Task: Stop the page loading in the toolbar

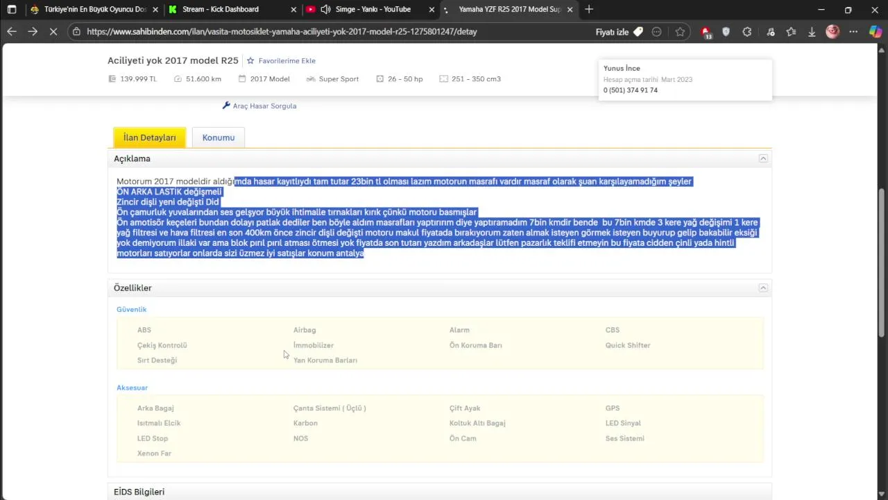Action: click(53, 31)
